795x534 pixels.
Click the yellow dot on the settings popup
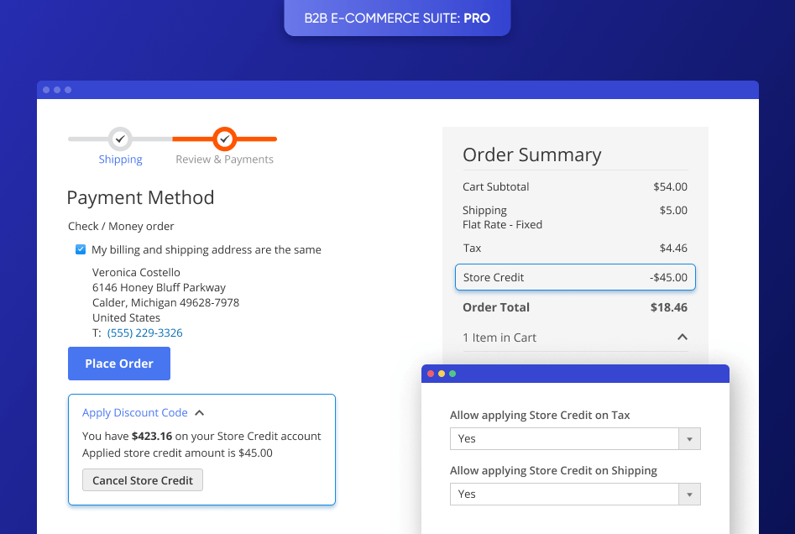click(442, 374)
